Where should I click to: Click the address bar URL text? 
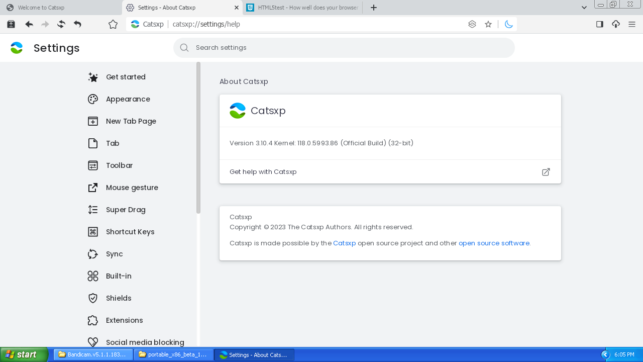tap(206, 24)
